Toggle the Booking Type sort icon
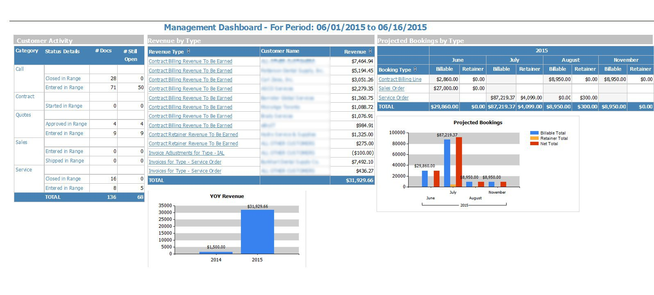This screenshot has width=654, height=295. 415,69
